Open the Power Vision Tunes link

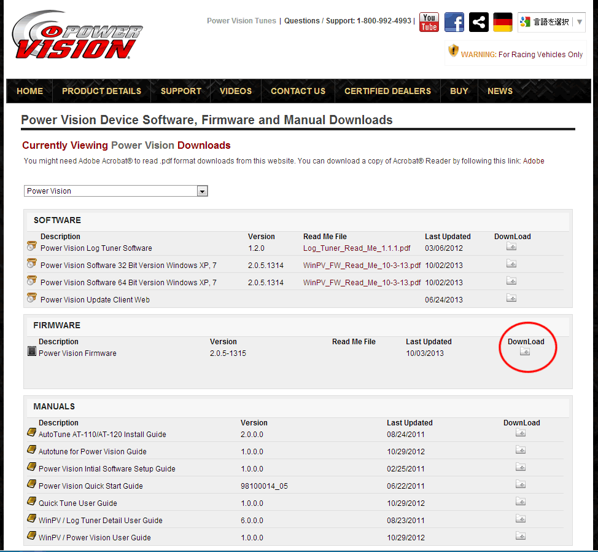pyautogui.click(x=241, y=21)
